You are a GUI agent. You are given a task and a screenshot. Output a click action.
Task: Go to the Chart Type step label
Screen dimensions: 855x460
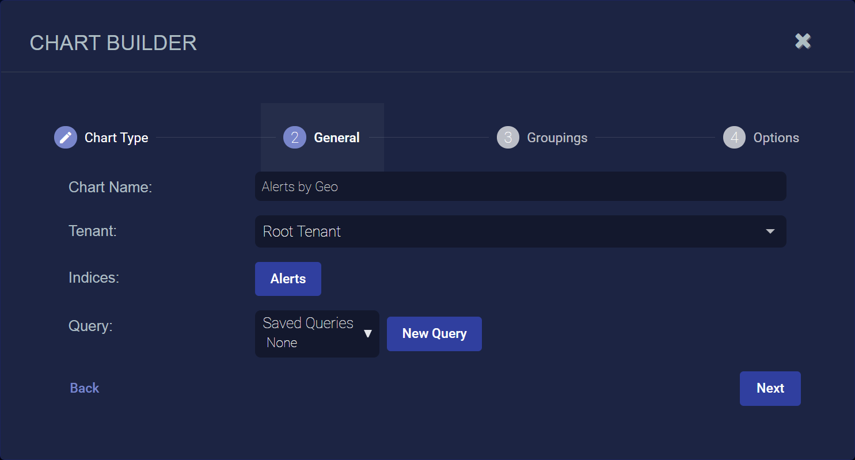pos(116,138)
